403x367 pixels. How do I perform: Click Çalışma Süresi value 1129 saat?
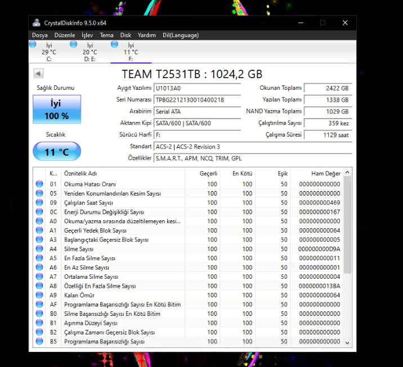pyautogui.click(x=328, y=135)
